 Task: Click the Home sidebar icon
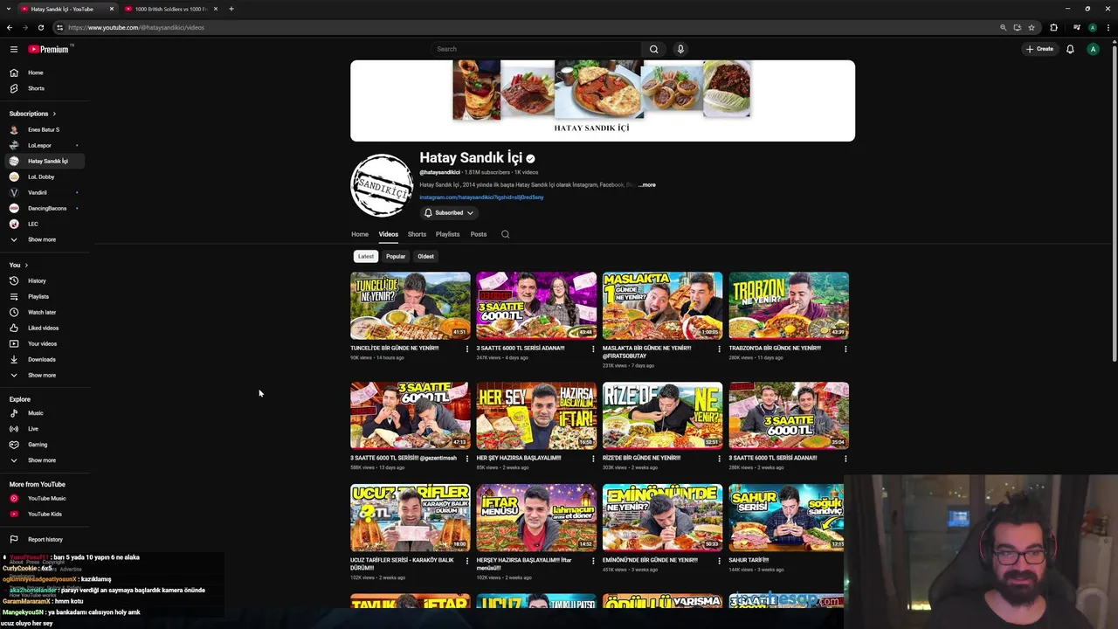[14, 73]
